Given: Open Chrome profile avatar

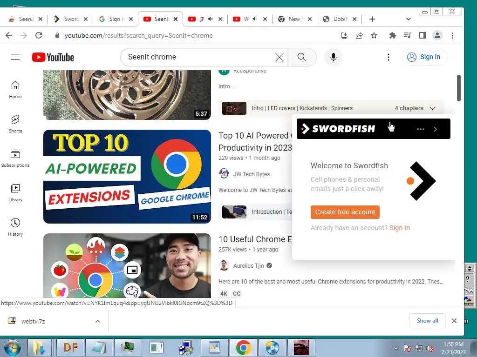Looking at the screenshot, I should 437,35.
